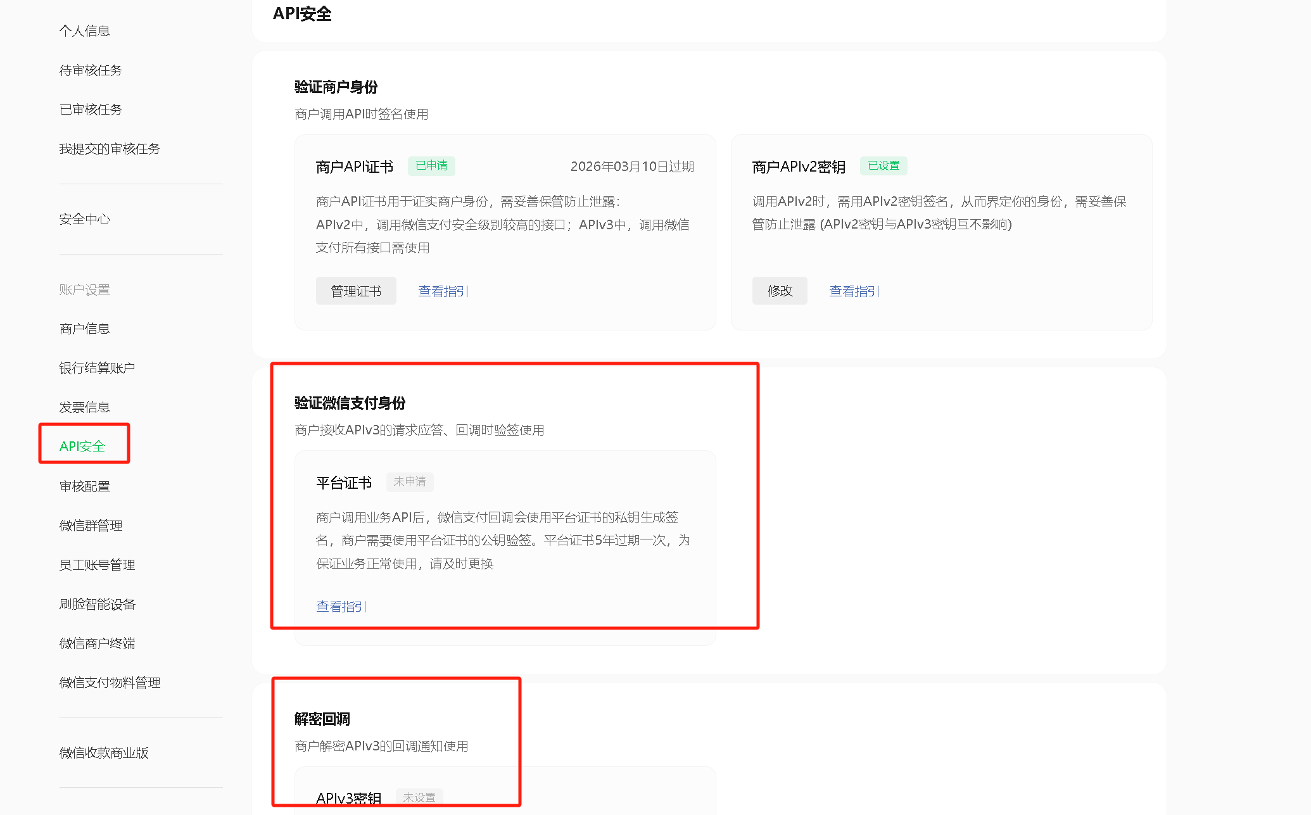Go to 员工账号管理 page

tap(97, 564)
